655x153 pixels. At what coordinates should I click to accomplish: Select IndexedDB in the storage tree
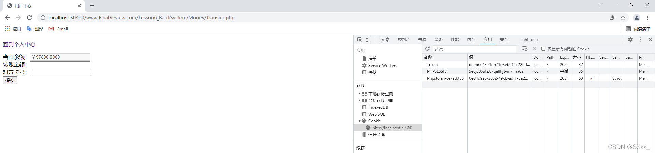click(378, 107)
